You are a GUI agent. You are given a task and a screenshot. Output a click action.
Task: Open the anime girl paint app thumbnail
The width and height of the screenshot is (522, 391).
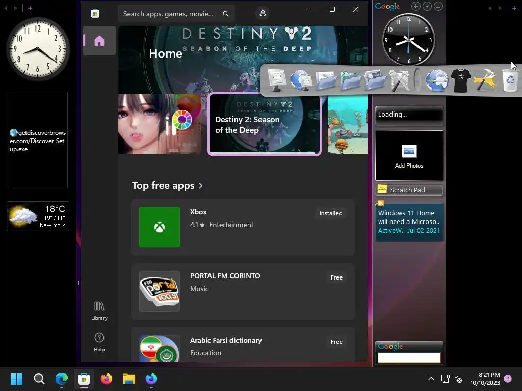[160, 124]
